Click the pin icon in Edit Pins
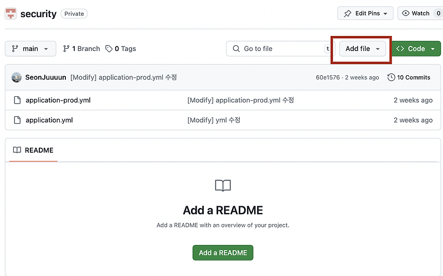The height and width of the screenshot is (276, 443). tap(348, 13)
